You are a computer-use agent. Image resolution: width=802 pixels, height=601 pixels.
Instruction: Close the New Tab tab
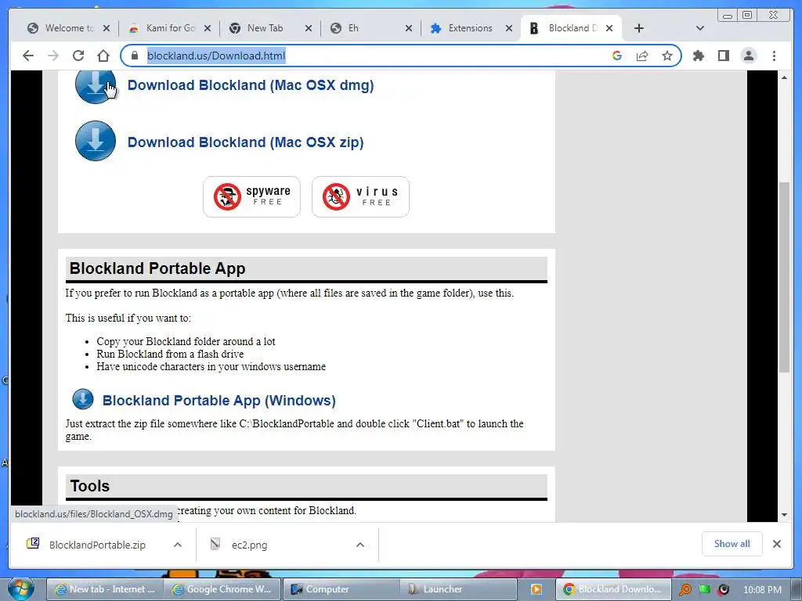pyautogui.click(x=309, y=29)
